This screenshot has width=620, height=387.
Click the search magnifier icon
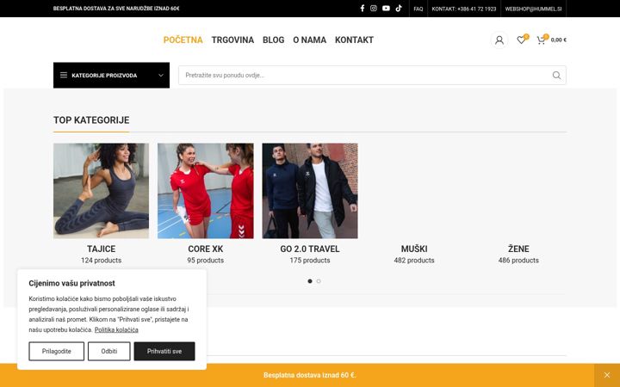point(556,76)
